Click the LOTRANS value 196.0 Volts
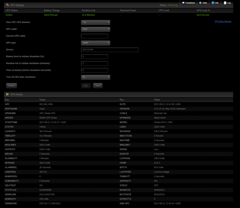Image resolution: width=240 pixels, height=208 pixels. [159, 158]
